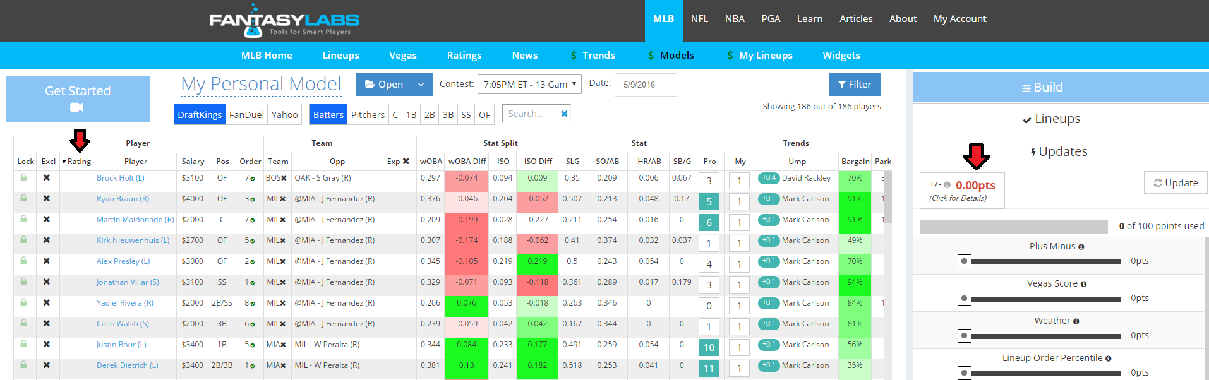This screenshot has width=1209, height=380.
Task: Open Brock Holt's player page
Action: (121, 178)
